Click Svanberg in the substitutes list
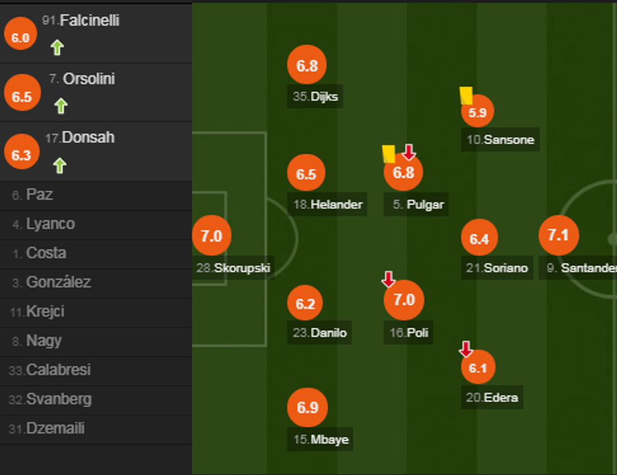617x475 pixels. coord(59,399)
